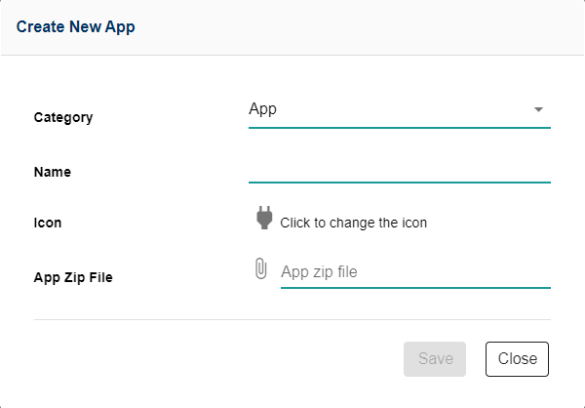Click the teal underline beneath Category field

click(x=399, y=127)
